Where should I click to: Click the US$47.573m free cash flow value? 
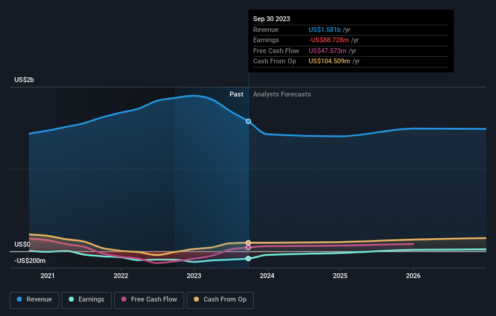327,51
